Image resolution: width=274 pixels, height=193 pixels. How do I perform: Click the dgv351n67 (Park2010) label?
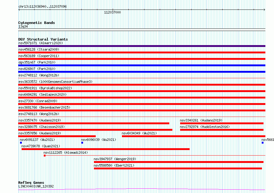[37, 62]
